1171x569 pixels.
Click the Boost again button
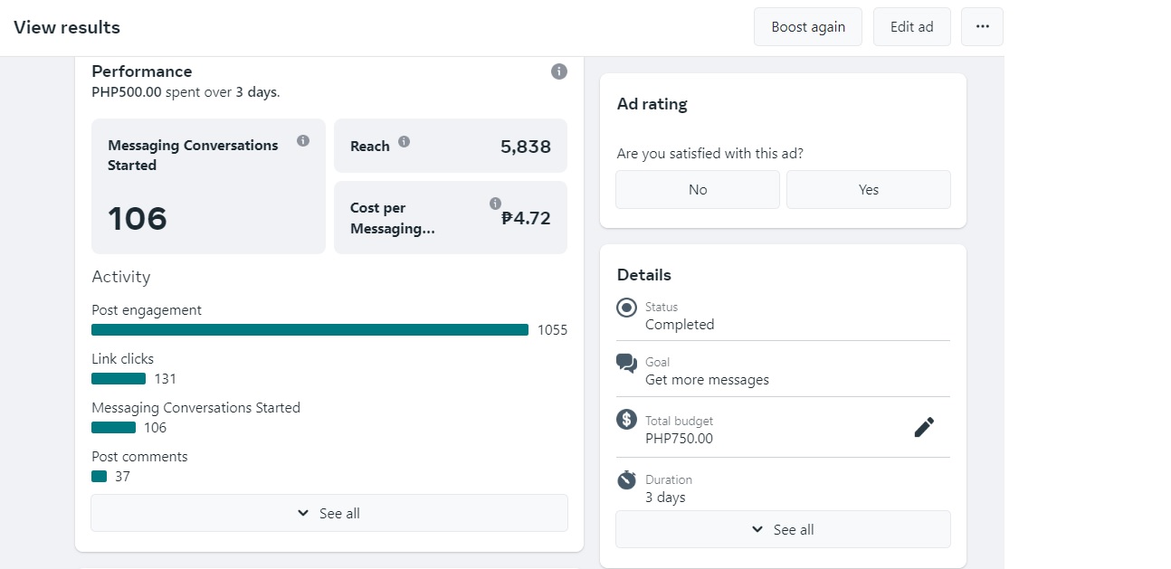click(x=808, y=27)
